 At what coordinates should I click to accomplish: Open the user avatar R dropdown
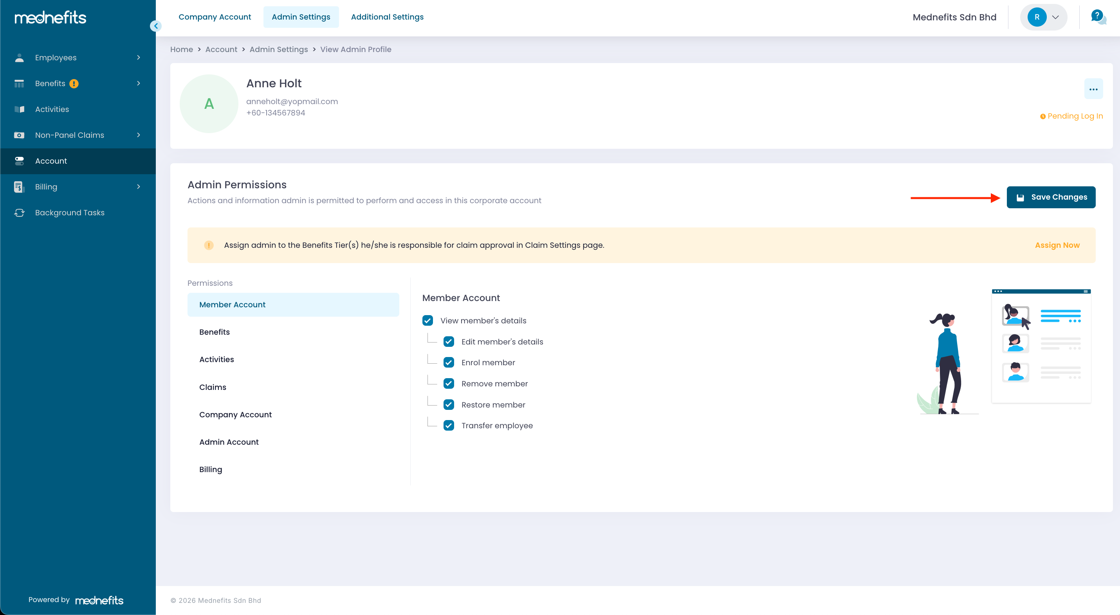tap(1044, 17)
